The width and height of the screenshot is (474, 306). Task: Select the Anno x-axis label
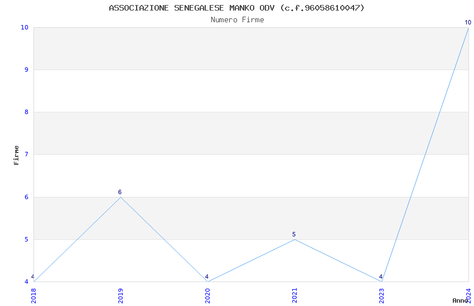point(460,300)
